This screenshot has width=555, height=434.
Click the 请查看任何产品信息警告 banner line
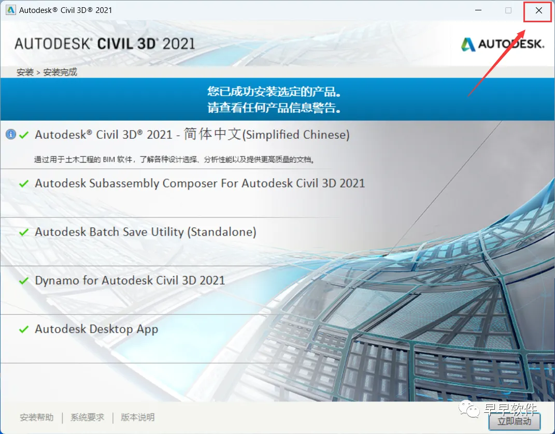point(274,108)
